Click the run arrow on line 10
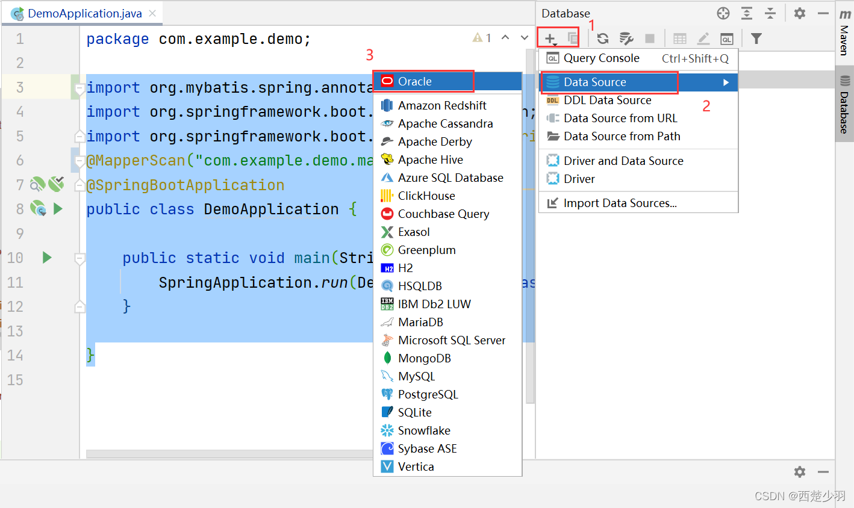The image size is (854, 508). 47,258
